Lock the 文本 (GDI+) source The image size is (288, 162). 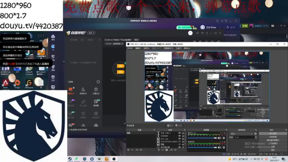pos(183,133)
